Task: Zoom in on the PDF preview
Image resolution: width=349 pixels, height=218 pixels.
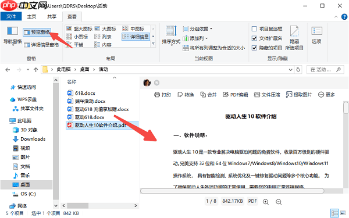Action: [266, 202]
